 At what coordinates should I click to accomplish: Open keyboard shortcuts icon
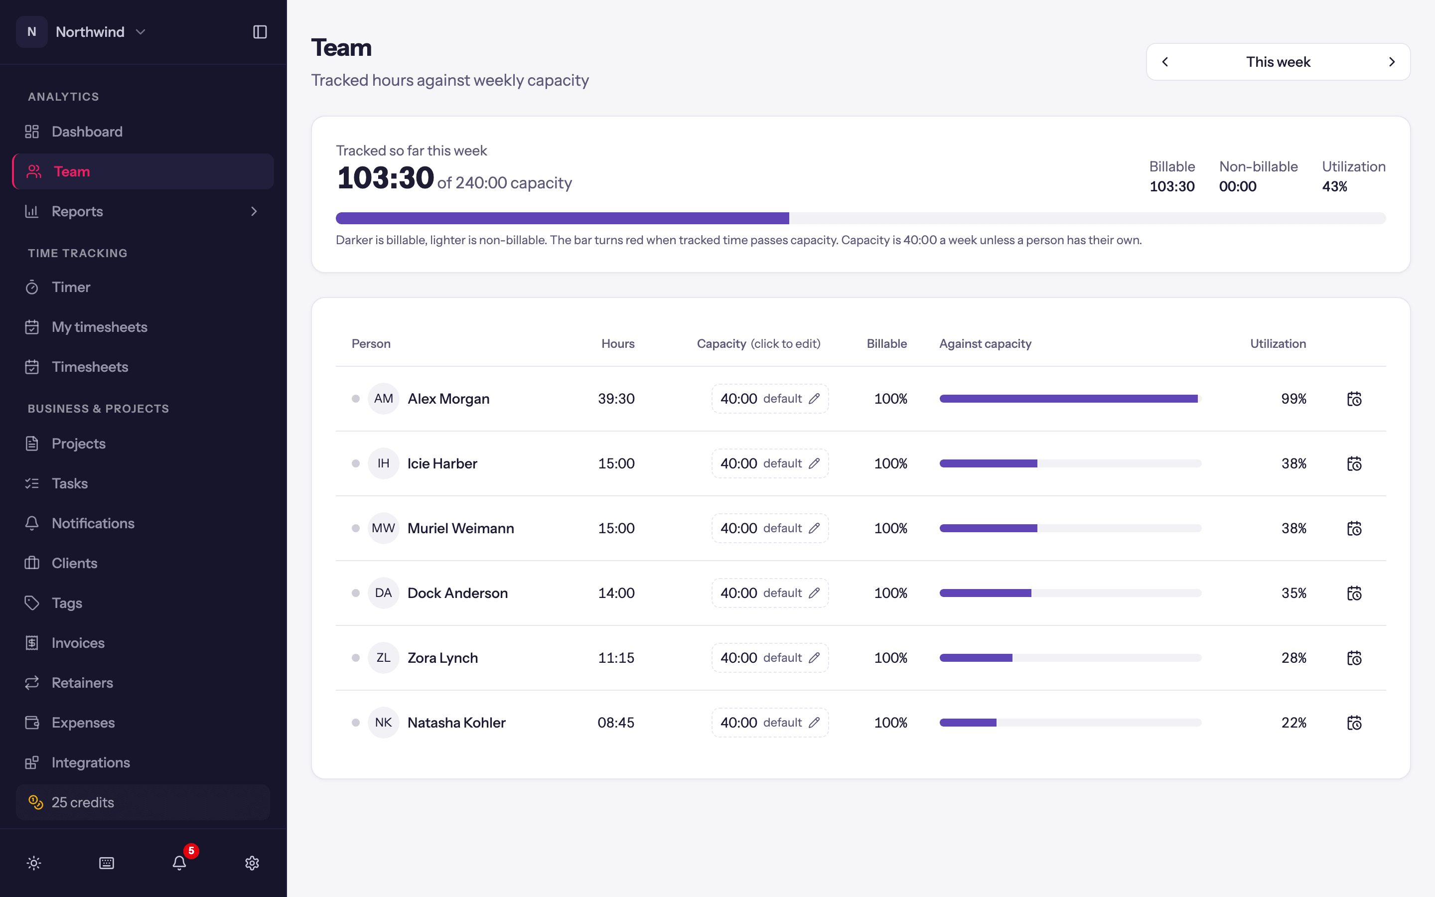point(107,863)
